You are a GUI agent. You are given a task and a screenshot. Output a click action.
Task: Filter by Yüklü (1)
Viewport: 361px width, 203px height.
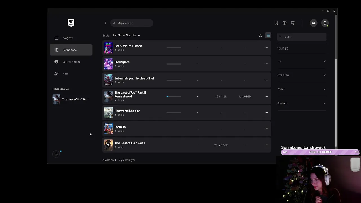coord(283,48)
